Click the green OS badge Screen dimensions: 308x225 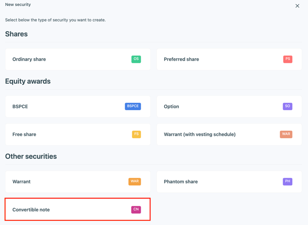(136, 59)
